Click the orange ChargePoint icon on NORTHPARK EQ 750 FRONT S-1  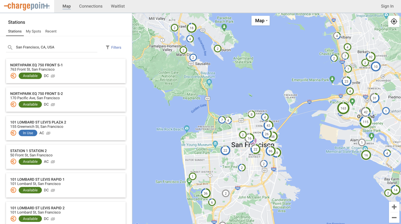point(13,76)
